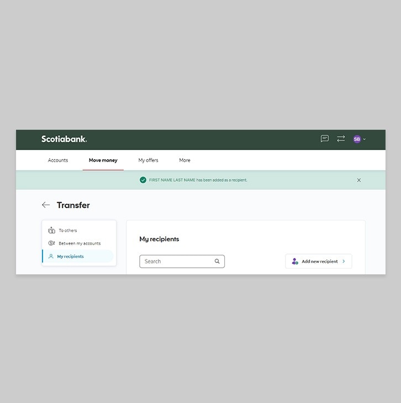
Task: Open the SB profile avatar
Action: tap(357, 139)
